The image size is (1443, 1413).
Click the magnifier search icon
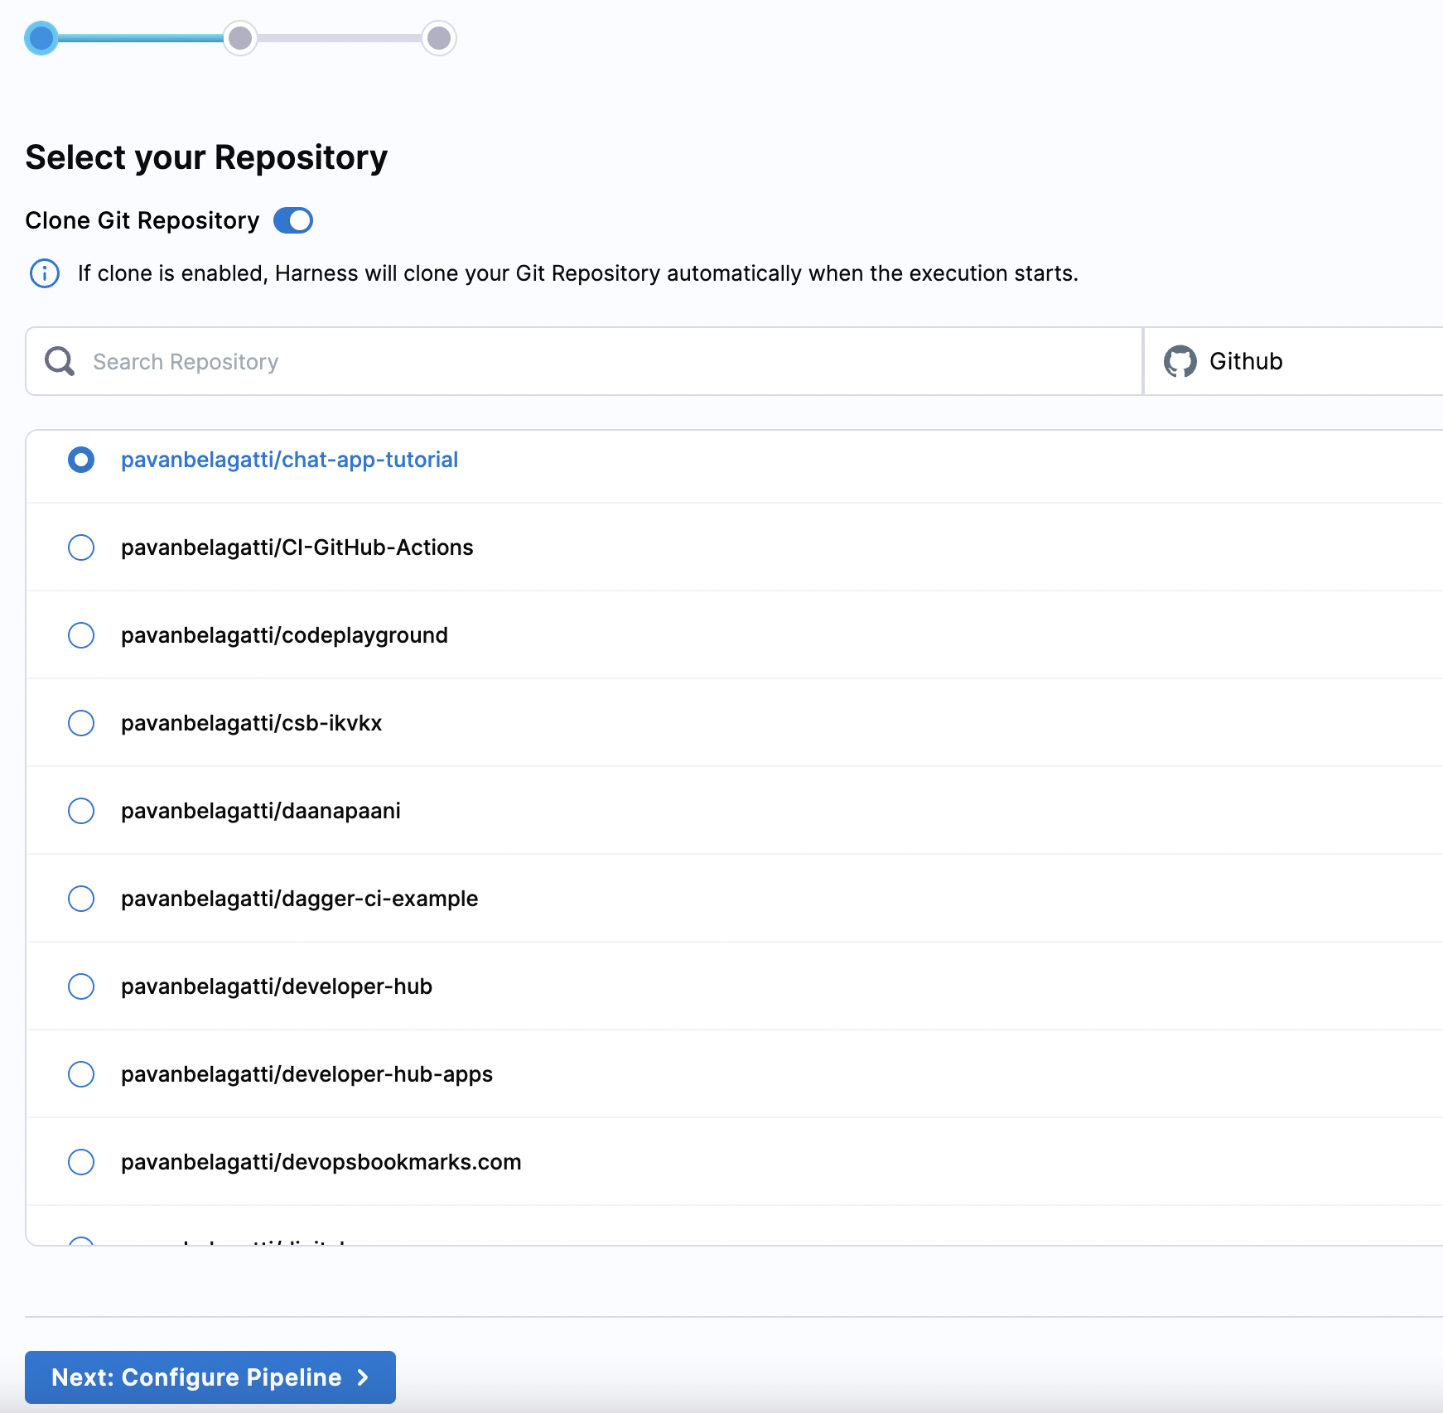pyautogui.click(x=60, y=361)
